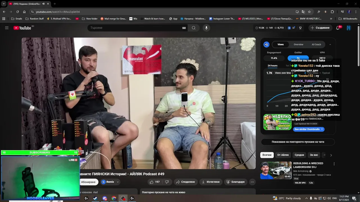Click See similar thumbnails
This screenshot has width=360, height=202.
[309, 129]
